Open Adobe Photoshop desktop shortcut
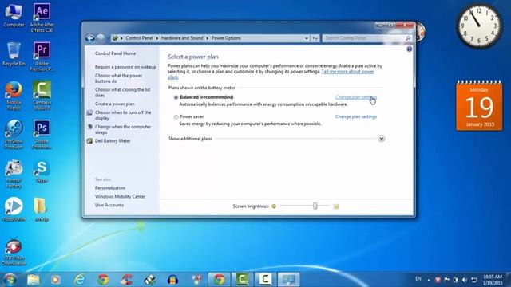The image size is (511, 287). tap(42, 135)
